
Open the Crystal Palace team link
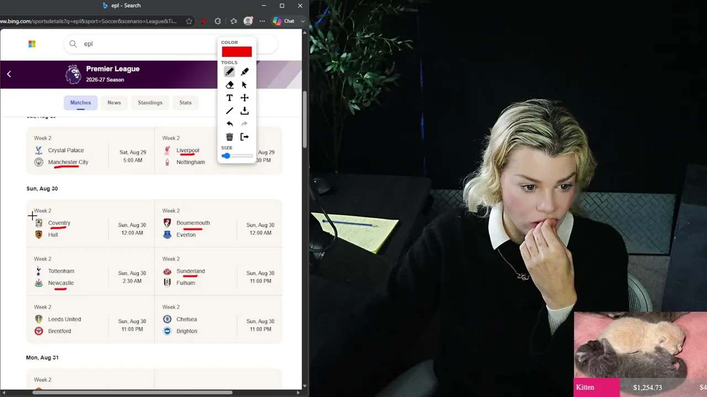(x=66, y=150)
